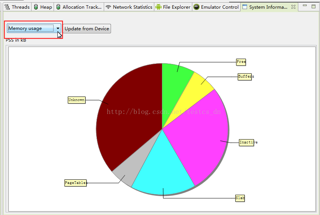The image size is (320, 215).
Task: Click the cyan Slab pie slice
Action: pyautogui.click(x=163, y=169)
